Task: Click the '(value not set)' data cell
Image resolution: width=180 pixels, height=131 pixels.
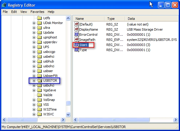Action: (137, 24)
